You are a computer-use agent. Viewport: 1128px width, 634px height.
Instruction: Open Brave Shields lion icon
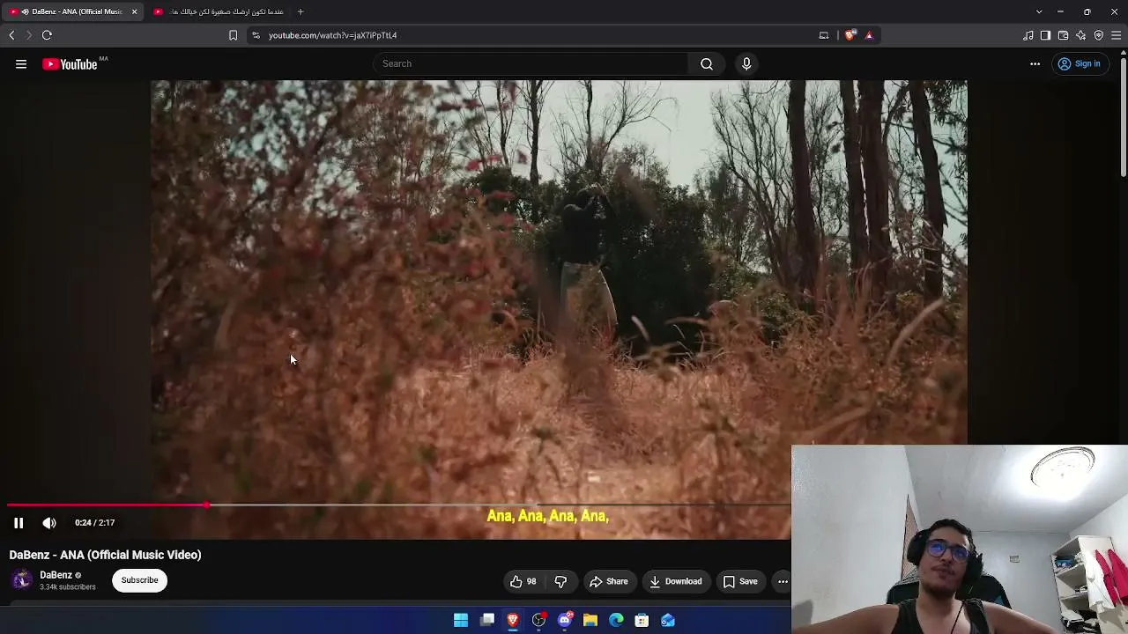click(850, 35)
